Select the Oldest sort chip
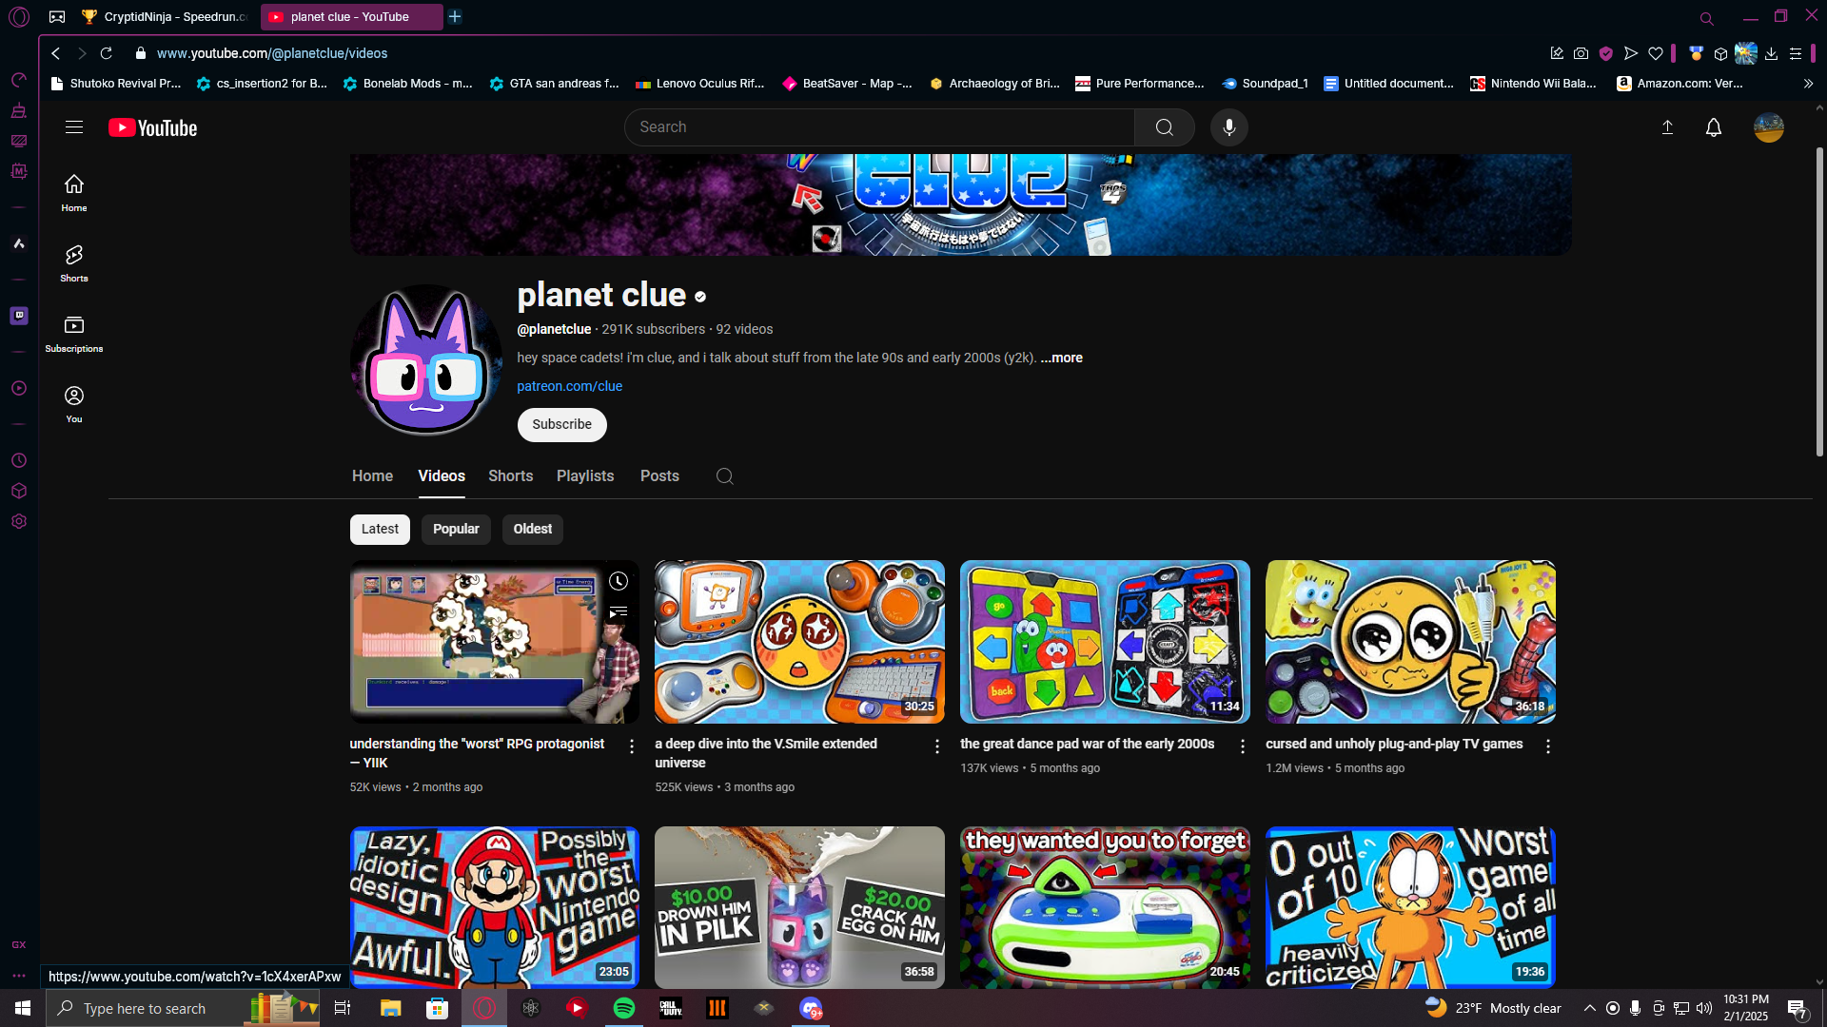This screenshot has height=1027, width=1827. (532, 530)
